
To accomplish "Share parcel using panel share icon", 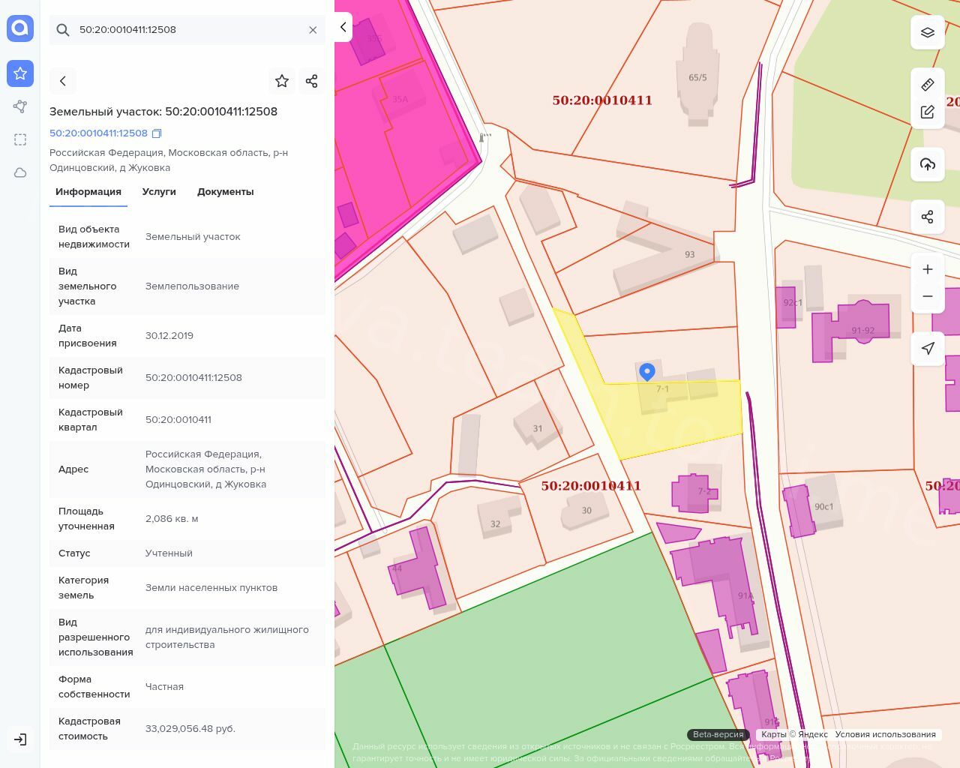I will click(312, 81).
